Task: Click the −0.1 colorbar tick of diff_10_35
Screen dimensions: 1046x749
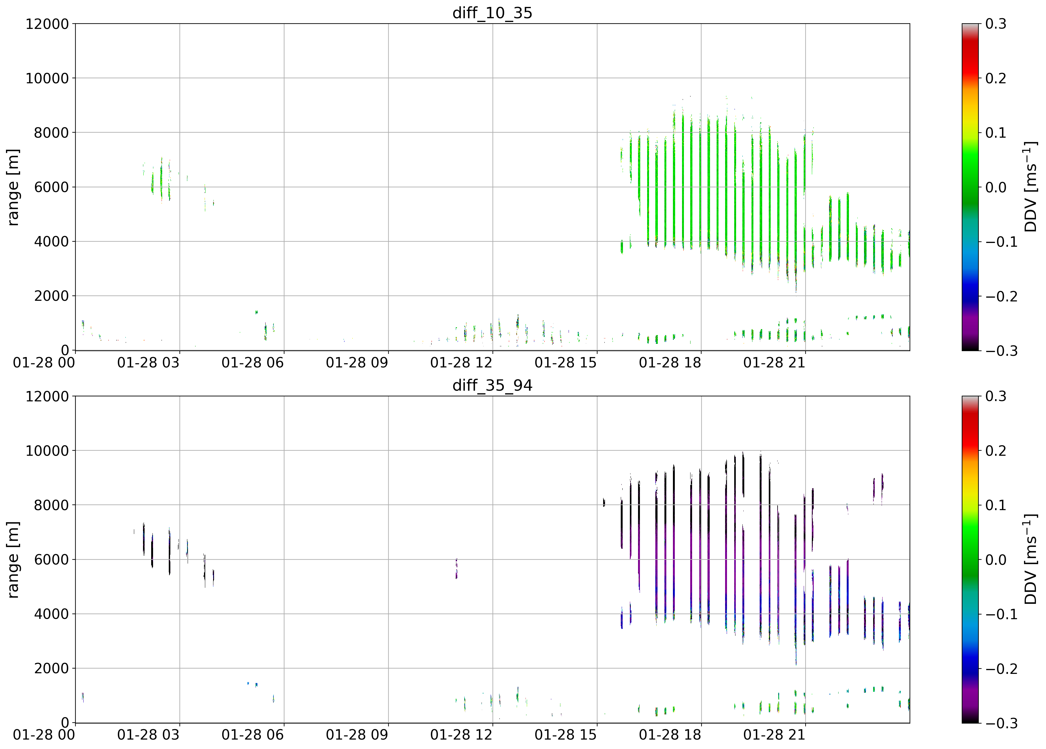Action: click(1001, 242)
